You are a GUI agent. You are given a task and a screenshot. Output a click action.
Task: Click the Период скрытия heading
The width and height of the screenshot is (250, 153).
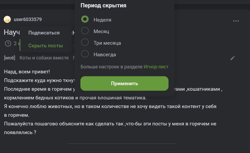103,6
